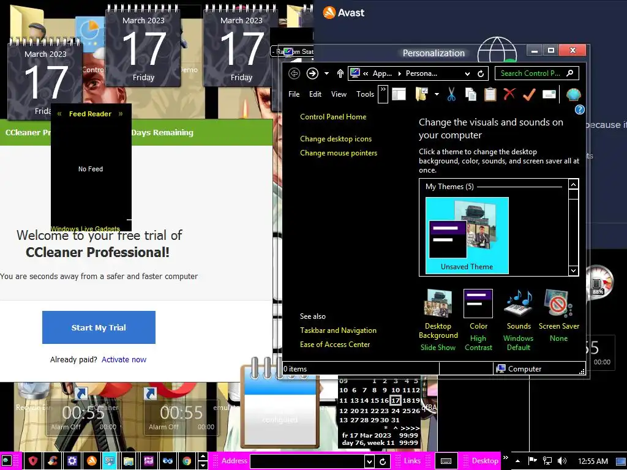Refresh the Personalization address bar

[x=481, y=73]
